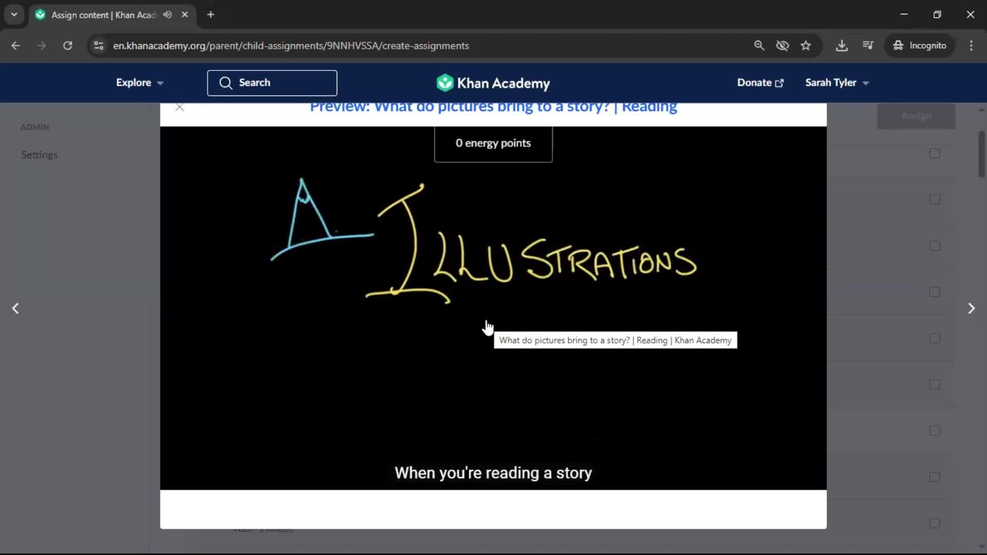Open a new browser tab
Image resolution: width=987 pixels, height=555 pixels.
211,15
